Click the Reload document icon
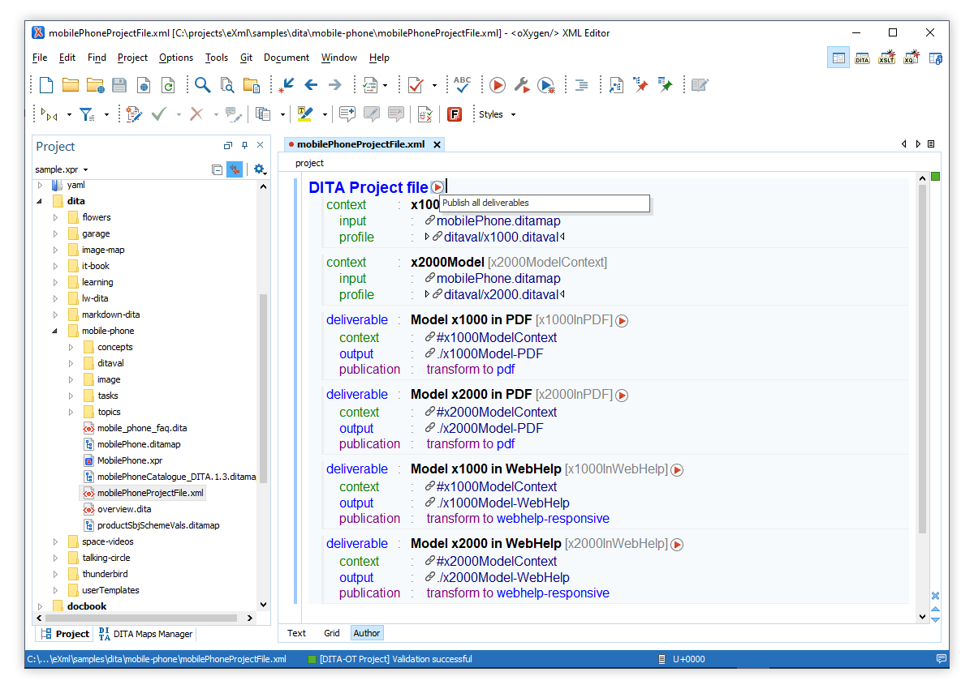The image size is (974, 689). point(168,85)
